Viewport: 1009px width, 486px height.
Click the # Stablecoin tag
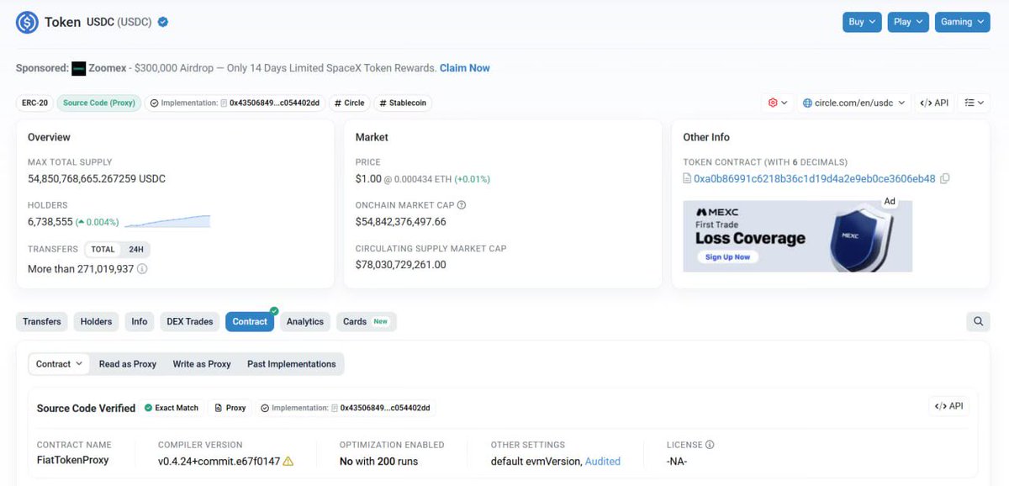[x=403, y=103]
